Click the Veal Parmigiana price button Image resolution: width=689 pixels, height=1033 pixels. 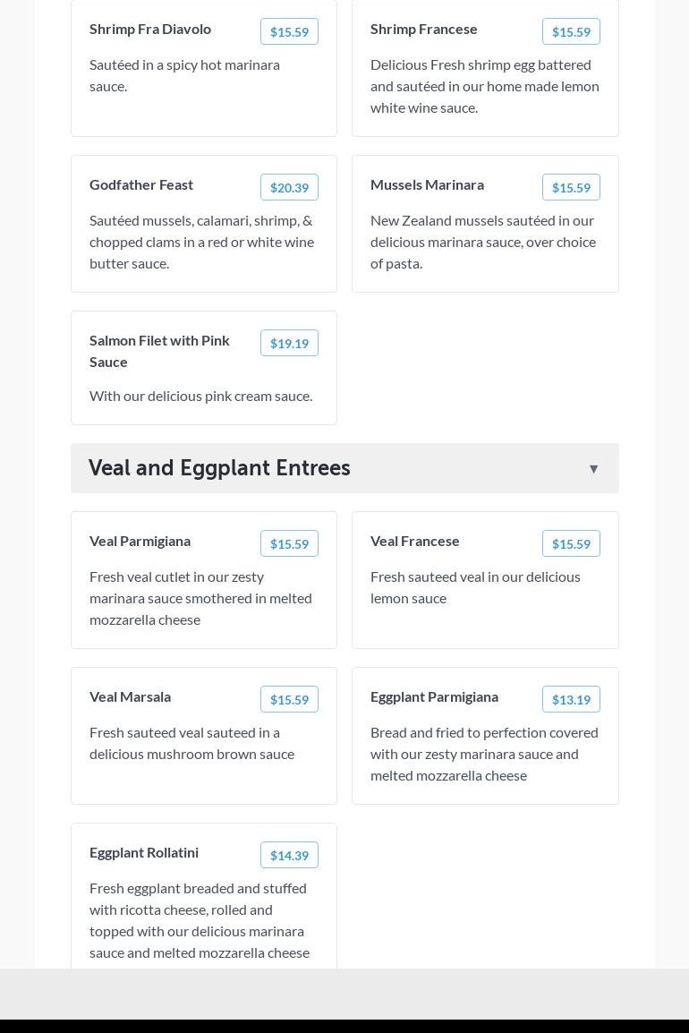[289, 544]
